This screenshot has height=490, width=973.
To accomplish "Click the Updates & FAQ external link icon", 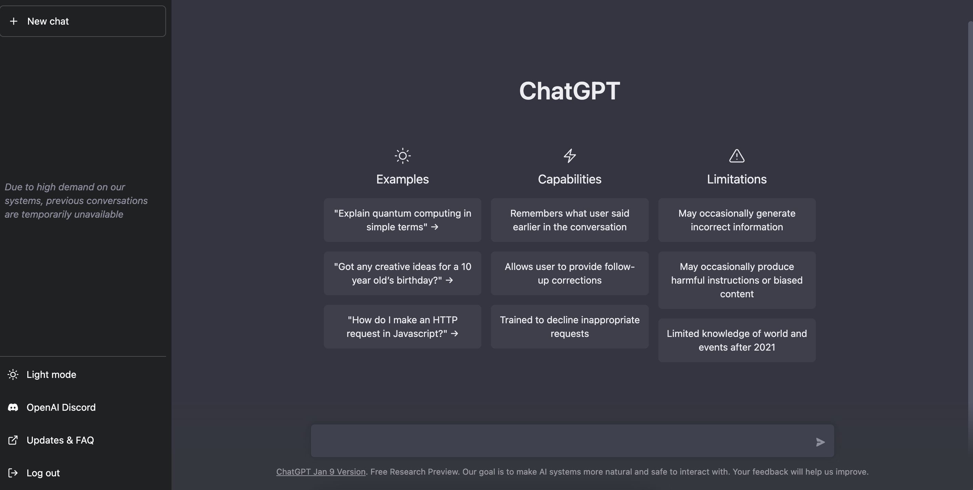I will (x=13, y=440).
